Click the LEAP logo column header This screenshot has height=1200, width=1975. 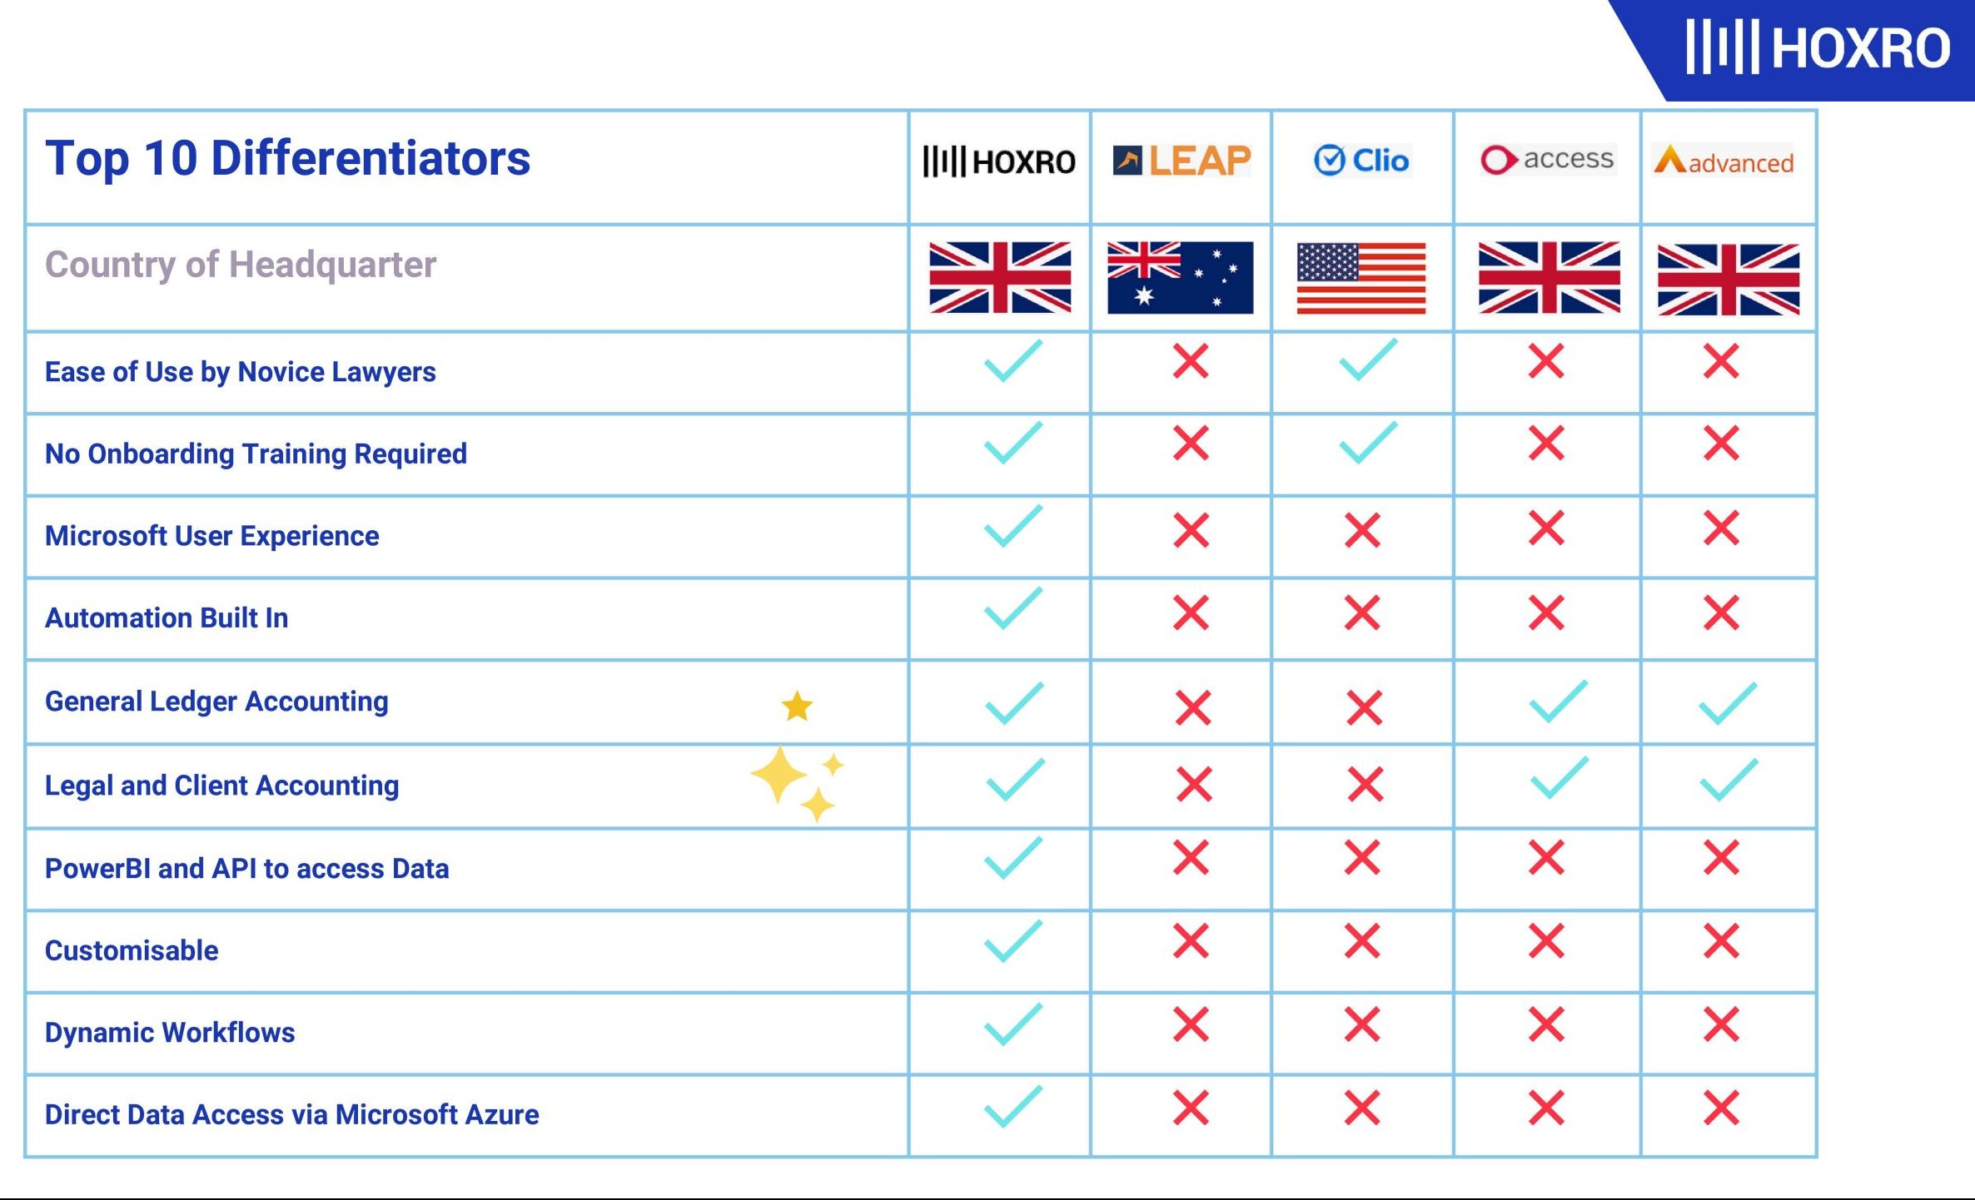tap(1182, 161)
